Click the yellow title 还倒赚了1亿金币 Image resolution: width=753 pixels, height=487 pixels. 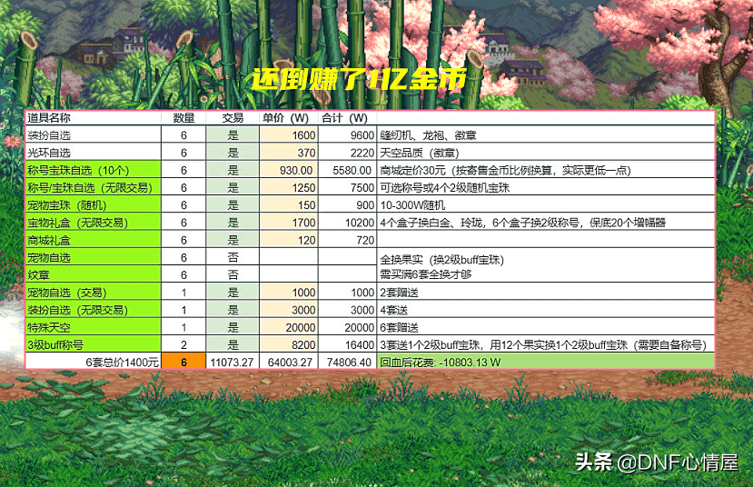pyautogui.click(x=359, y=80)
